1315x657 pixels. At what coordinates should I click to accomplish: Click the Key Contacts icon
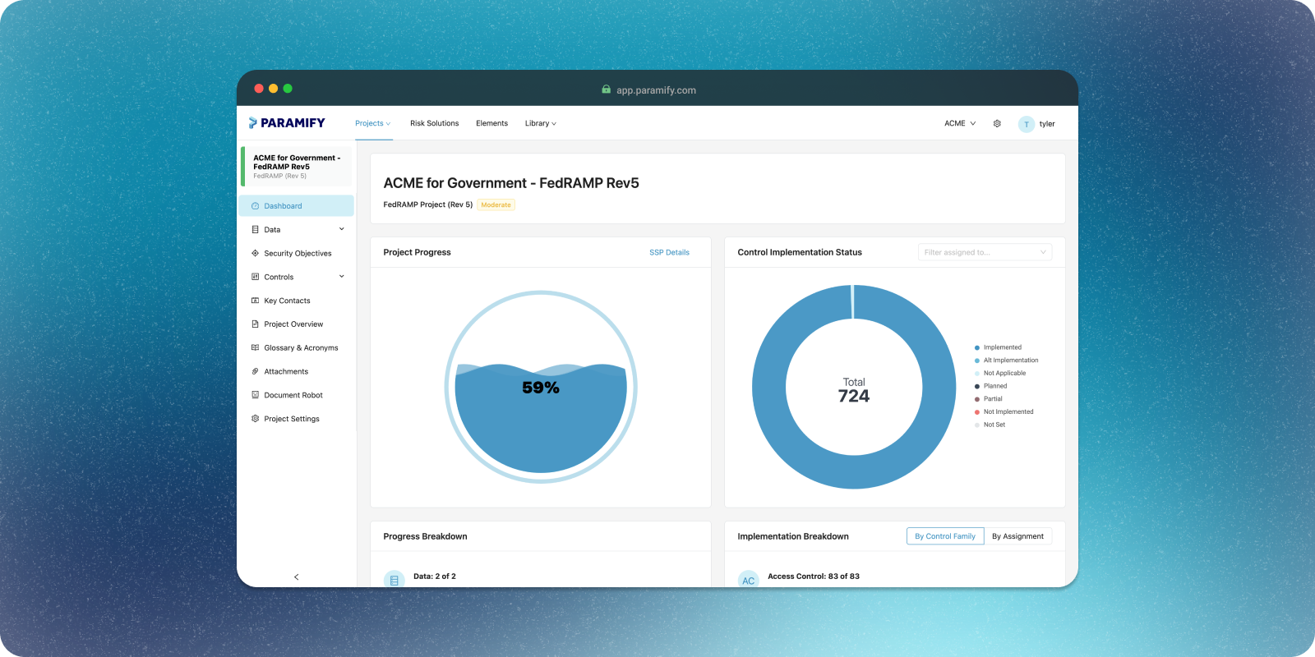pos(255,301)
